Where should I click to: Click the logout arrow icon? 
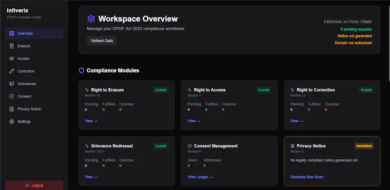click(x=28, y=185)
